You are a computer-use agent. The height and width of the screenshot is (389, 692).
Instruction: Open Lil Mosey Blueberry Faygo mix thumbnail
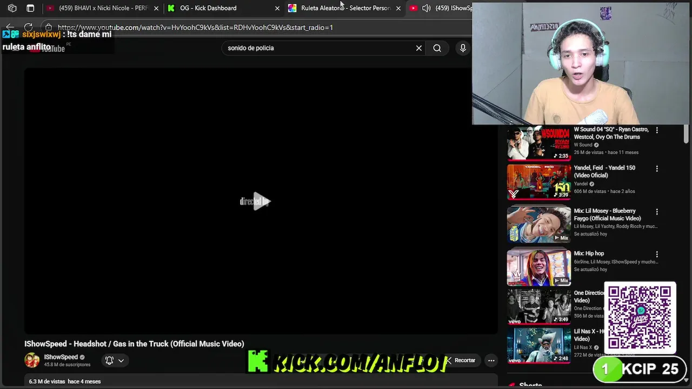pos(538,225)
